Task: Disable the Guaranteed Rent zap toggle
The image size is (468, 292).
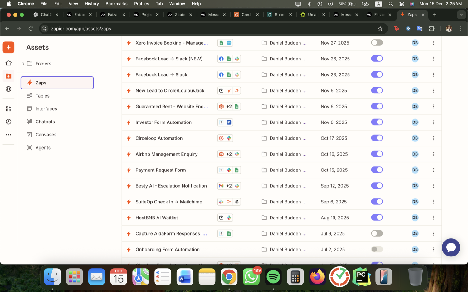Action: click(377, 106)
